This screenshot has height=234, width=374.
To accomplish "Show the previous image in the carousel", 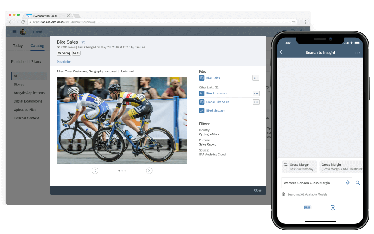I will [95, 171].
